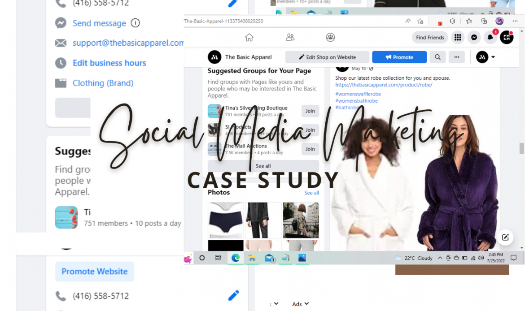Click Microsoft Edge in the taskbar
The height and width of the screenshot is (311, 525).
(236, 258)
